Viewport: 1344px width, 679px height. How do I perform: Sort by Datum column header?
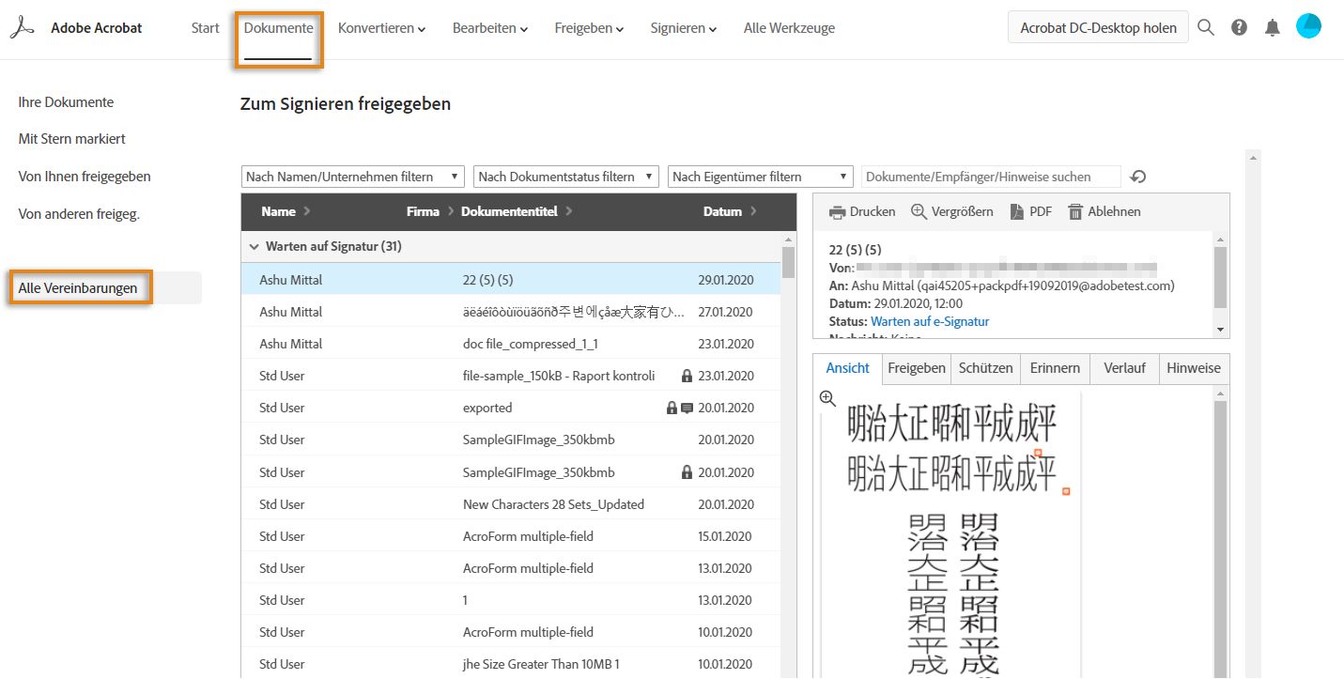coord(730,211)
